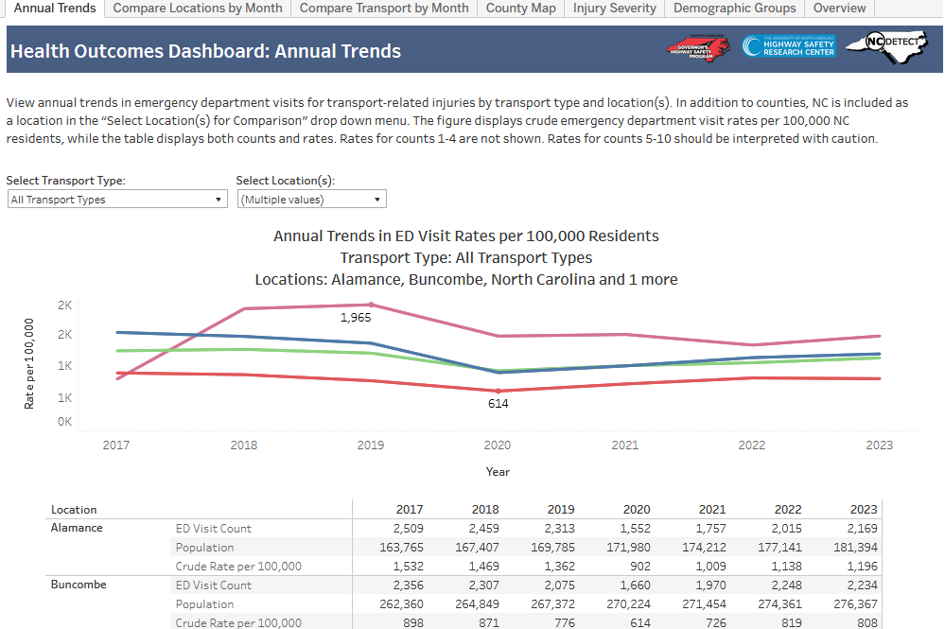This screenshot has height=629, width=945.
Task: Click the 614 low point on red line
Action: click(499, 391)
